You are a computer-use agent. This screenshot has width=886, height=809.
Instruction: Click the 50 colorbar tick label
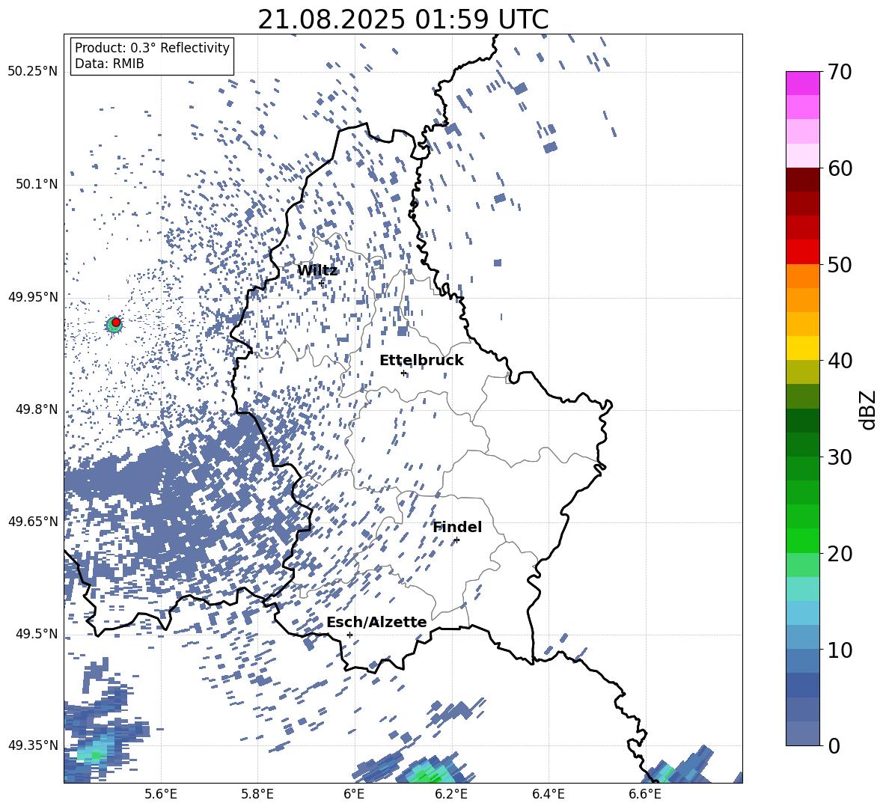pos(840,264)
